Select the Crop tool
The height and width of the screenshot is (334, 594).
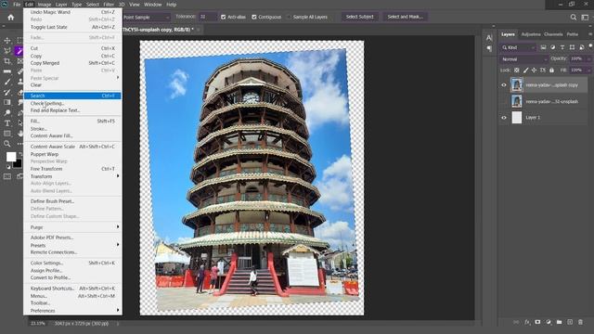coord(7,61)
